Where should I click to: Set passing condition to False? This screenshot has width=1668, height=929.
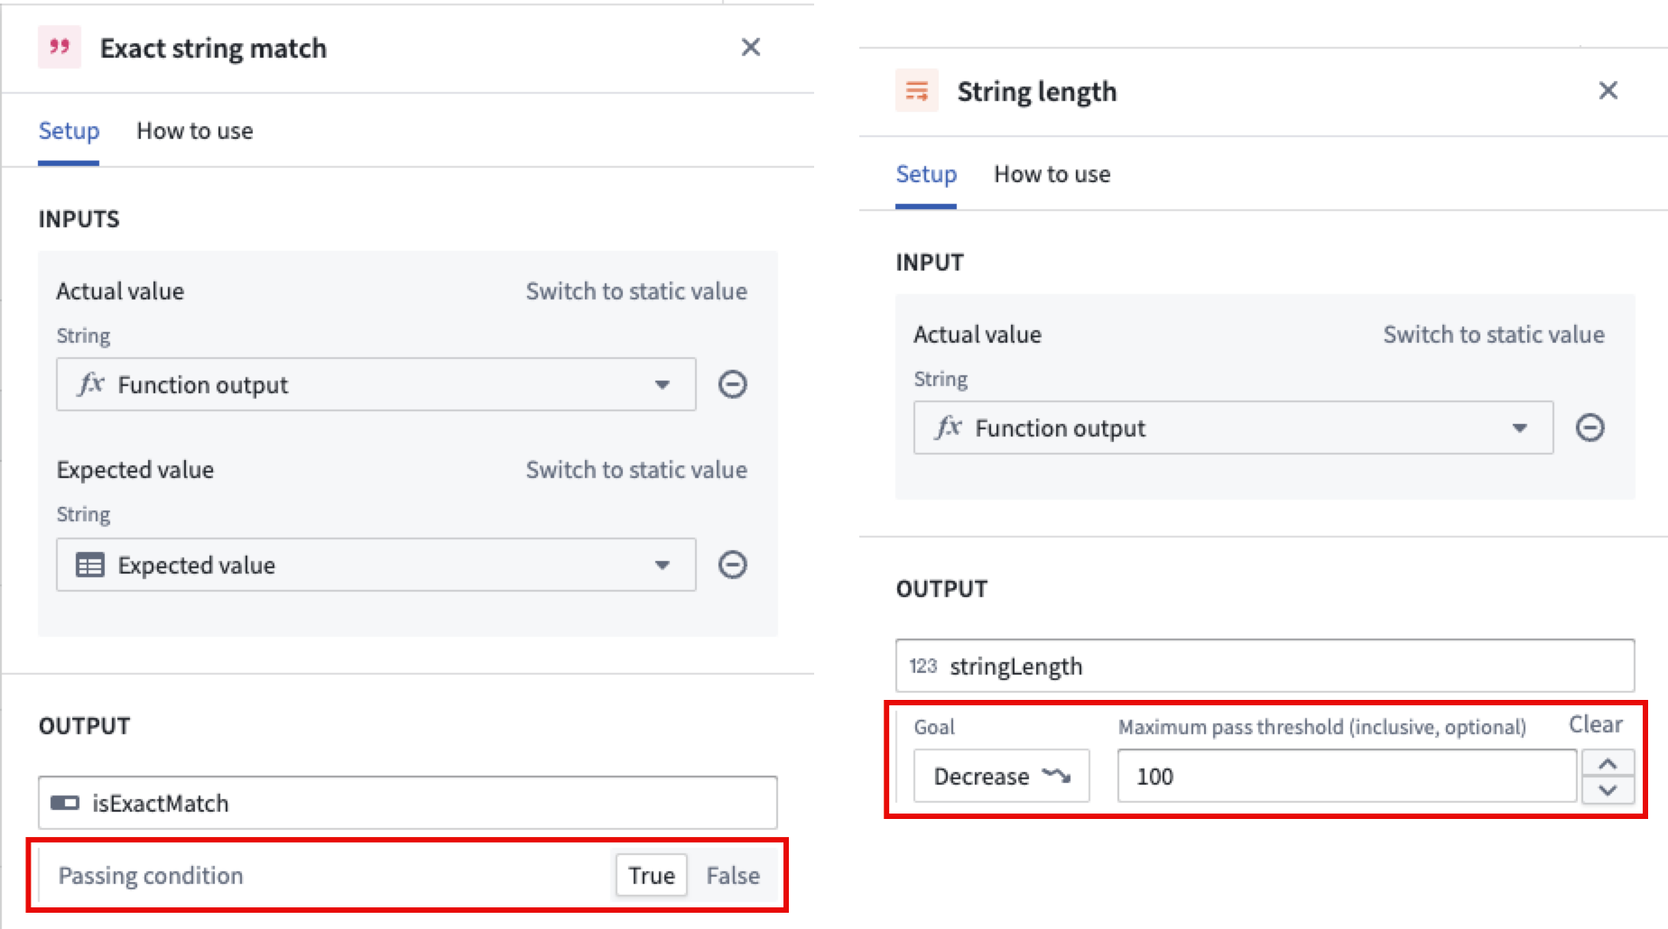pyautogui.click(x=732, y=876)
